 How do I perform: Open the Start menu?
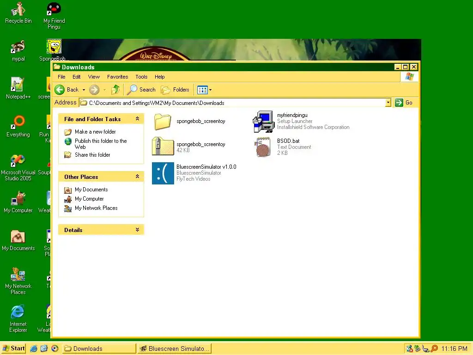point(13,349)
